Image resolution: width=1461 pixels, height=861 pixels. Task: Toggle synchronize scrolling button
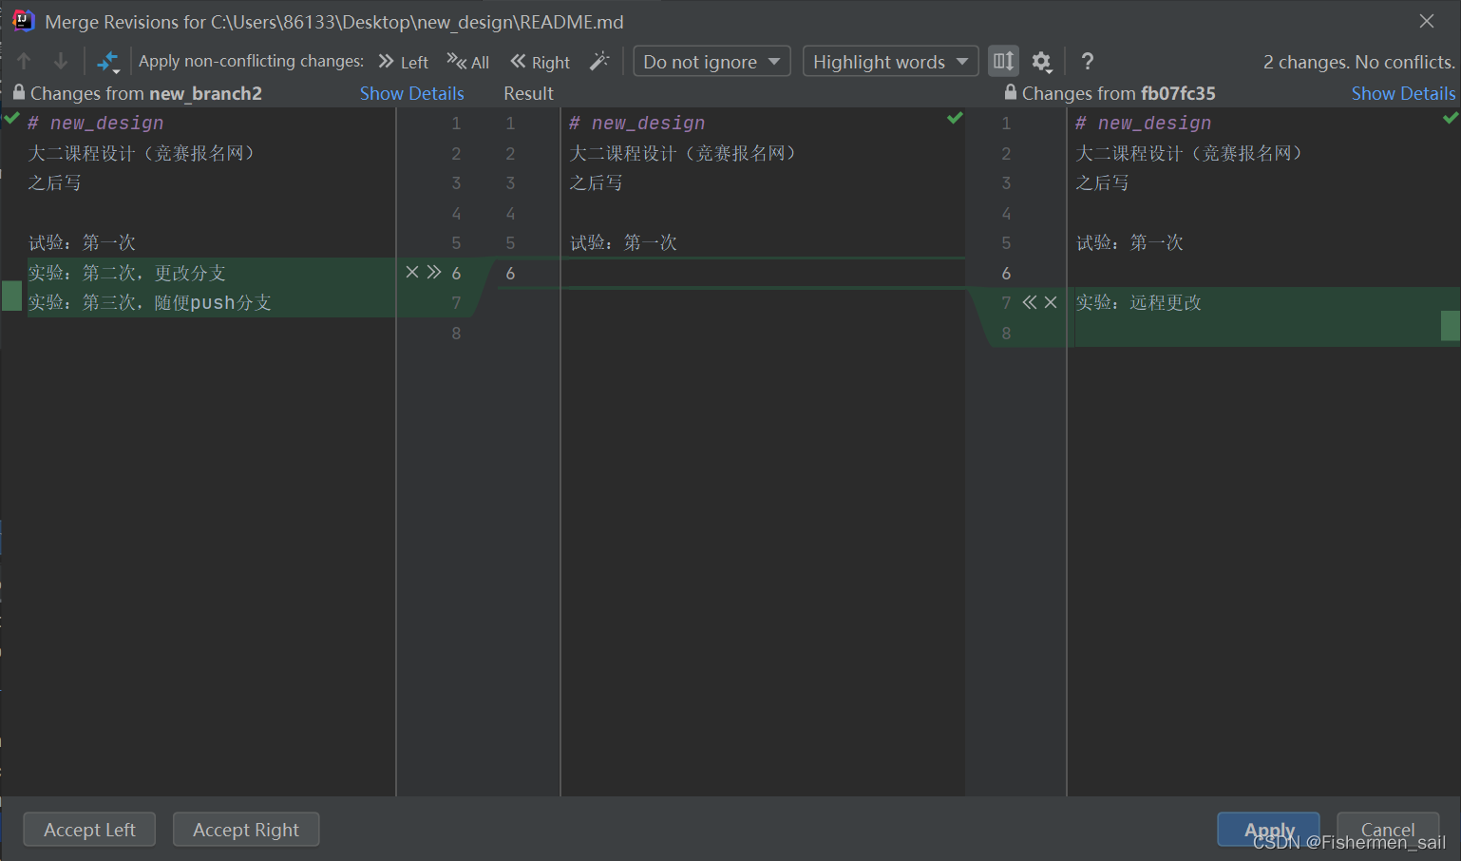tap(1003, 62)
